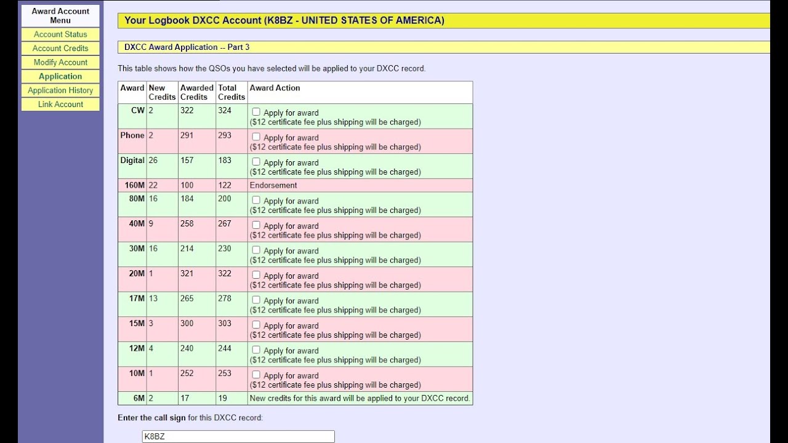Screen dimensions: 788x443
Task: Click the 10M awarded credits value 252
Action: [187, 373]
